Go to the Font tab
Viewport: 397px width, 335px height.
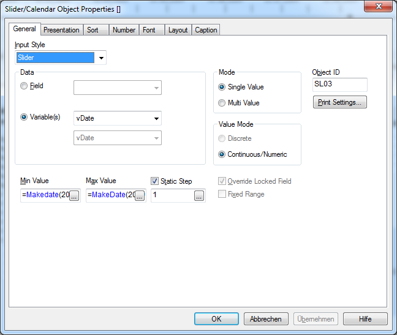tap(152, 30)
